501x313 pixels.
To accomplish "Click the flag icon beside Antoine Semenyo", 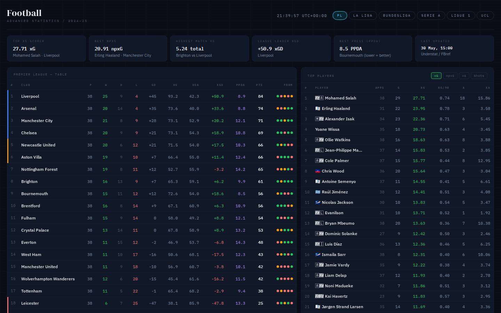I will pyautogui.click(x=318, y=182).
